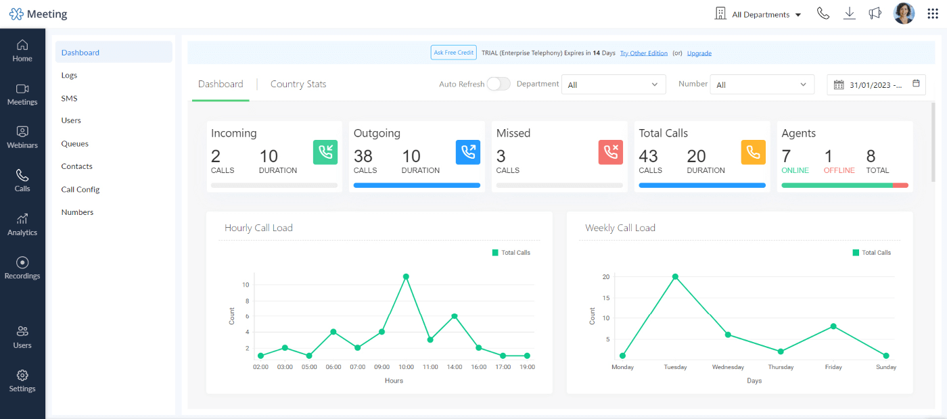Image resolution: width=947 pixels, height=419 pixels.
Task: Open the Calls section in sidebar
Action: click(x=22, y=180)
